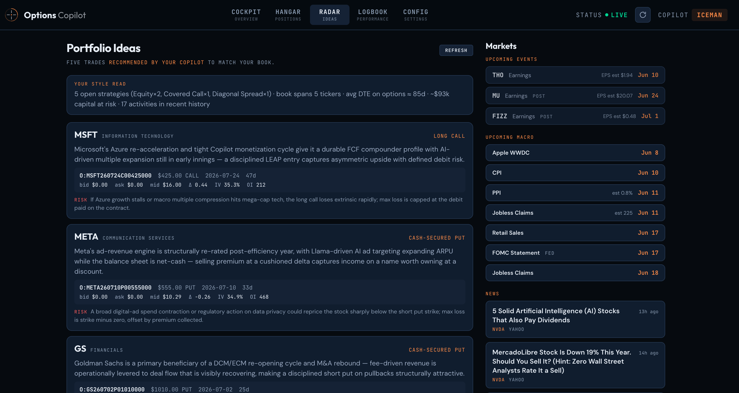Click the Portfolio Ideas heading

[x=103, y=48]
